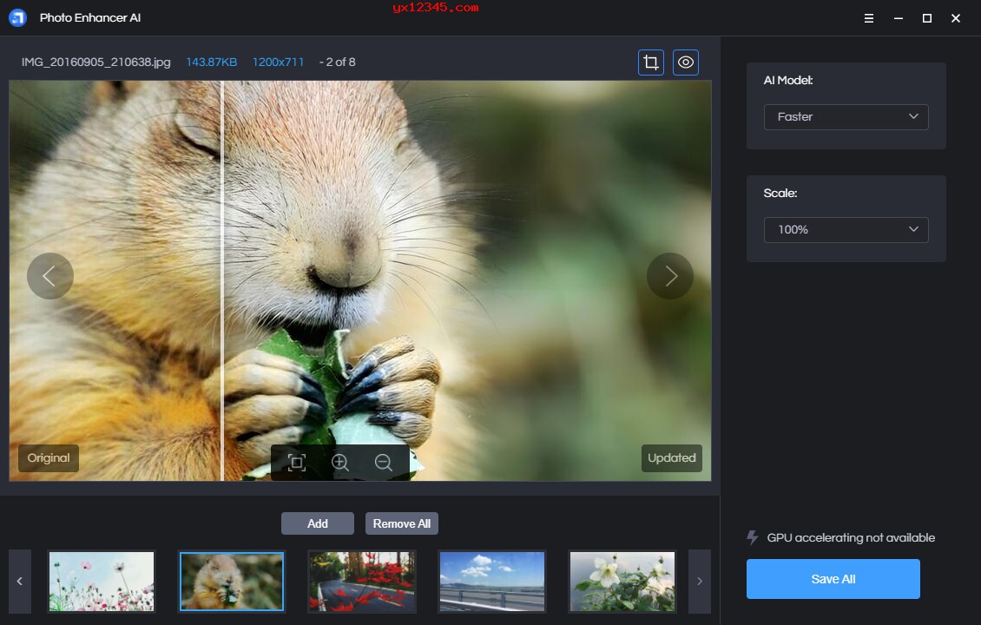981x625 pixels.
Task: Click the Original label tab
Action: pos(48,457)
